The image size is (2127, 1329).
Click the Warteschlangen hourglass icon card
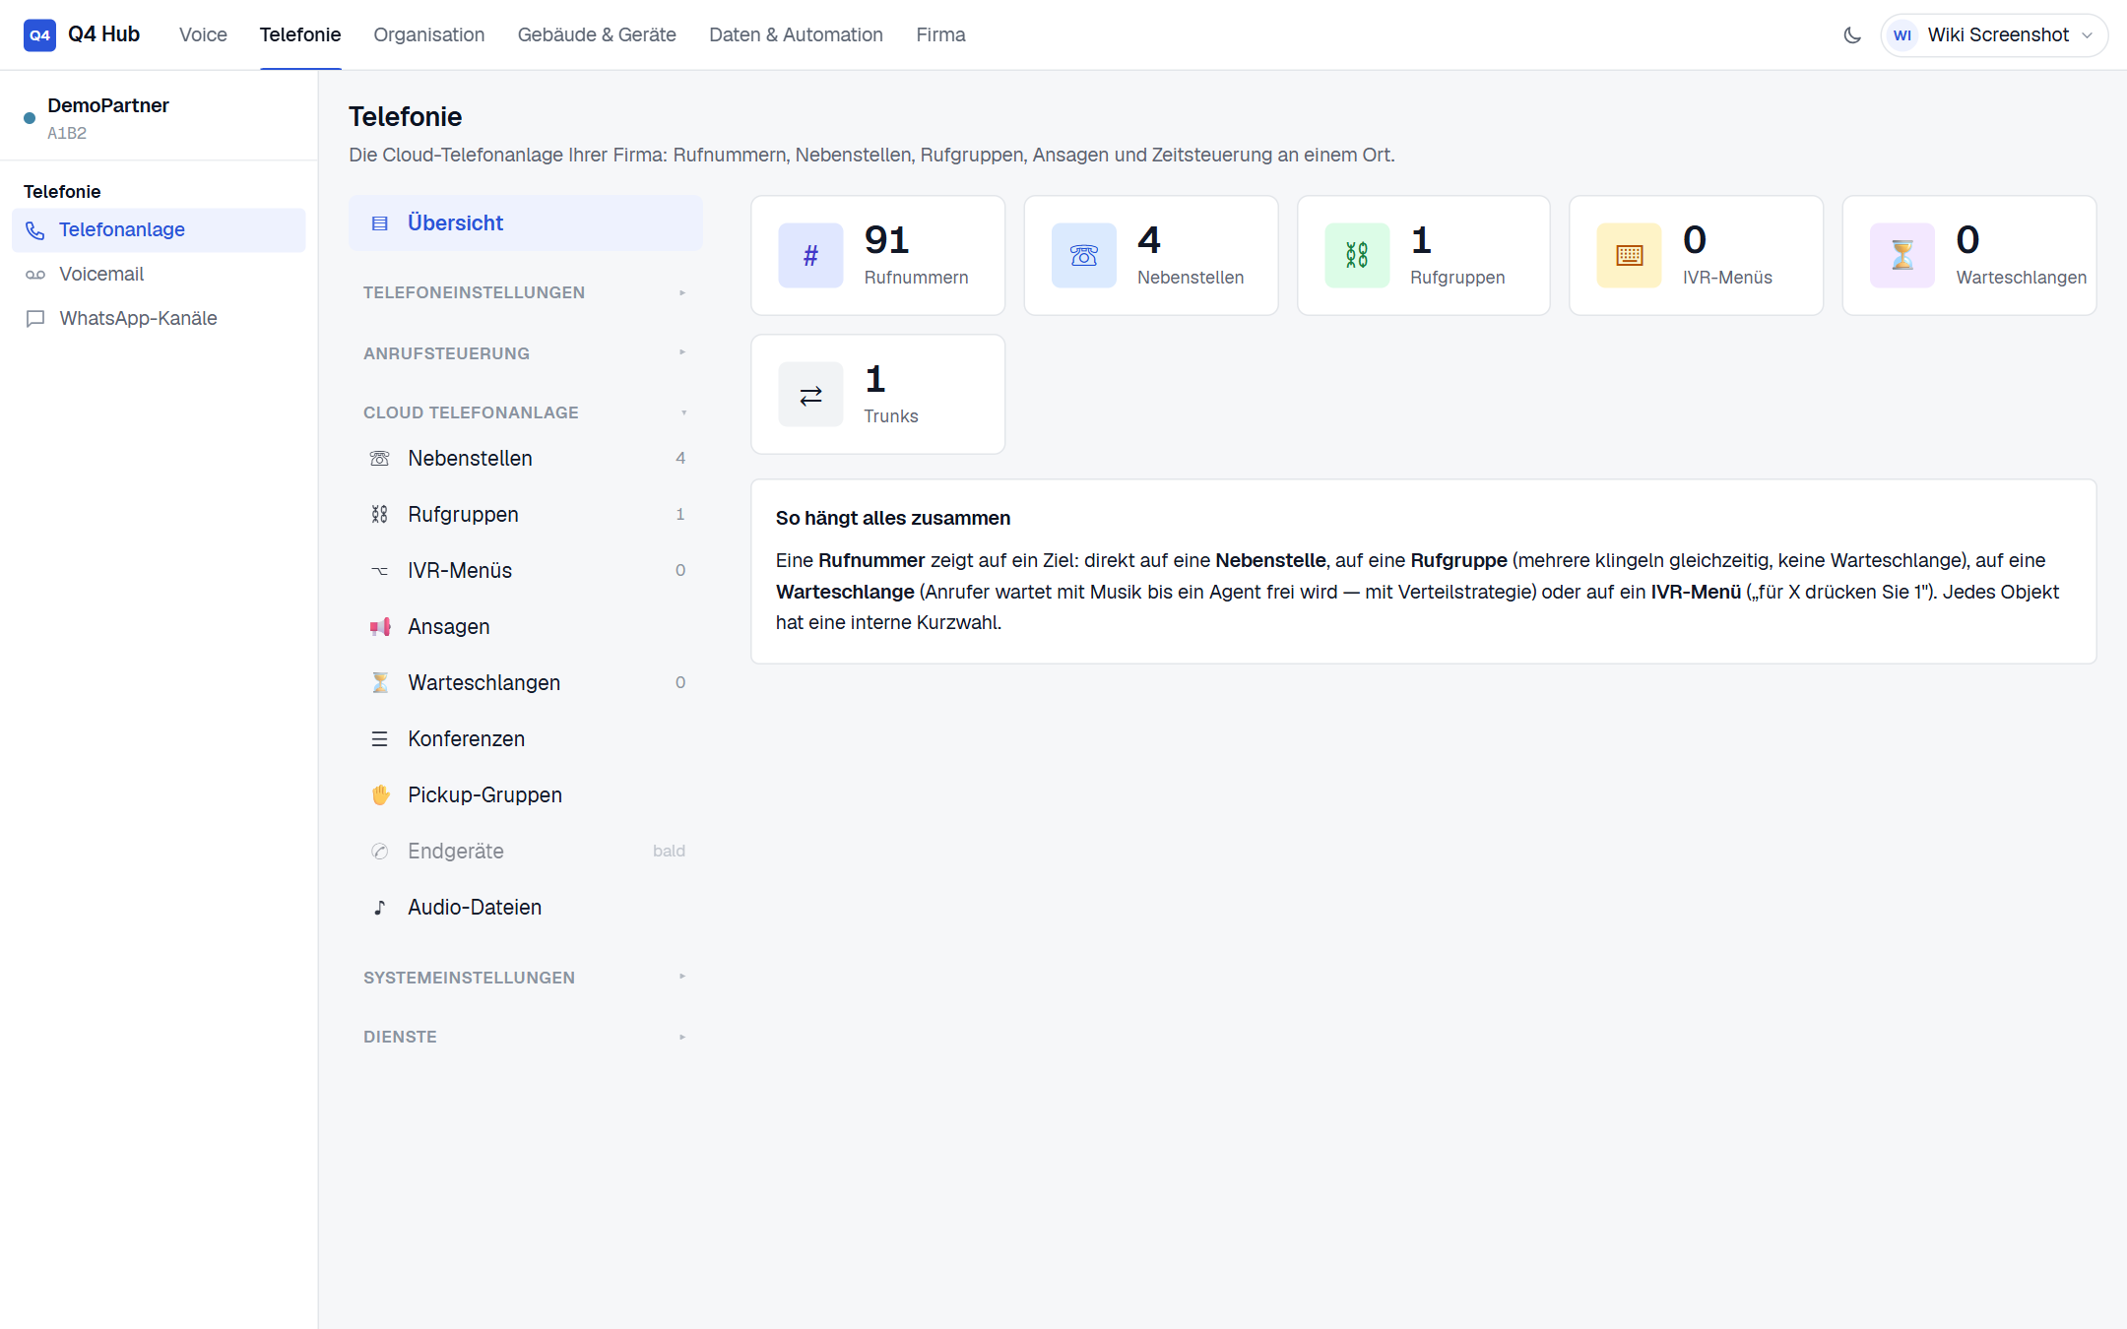click(1902, 256)
